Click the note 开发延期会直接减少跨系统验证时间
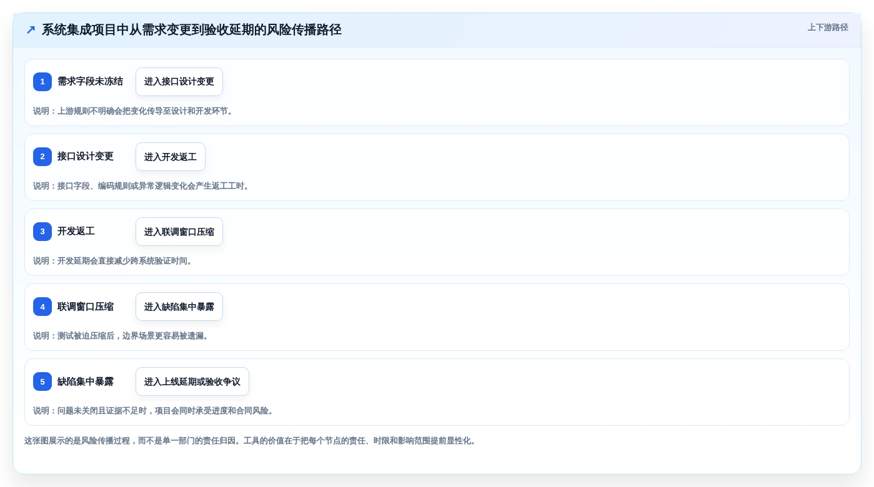 coord(114,261)
